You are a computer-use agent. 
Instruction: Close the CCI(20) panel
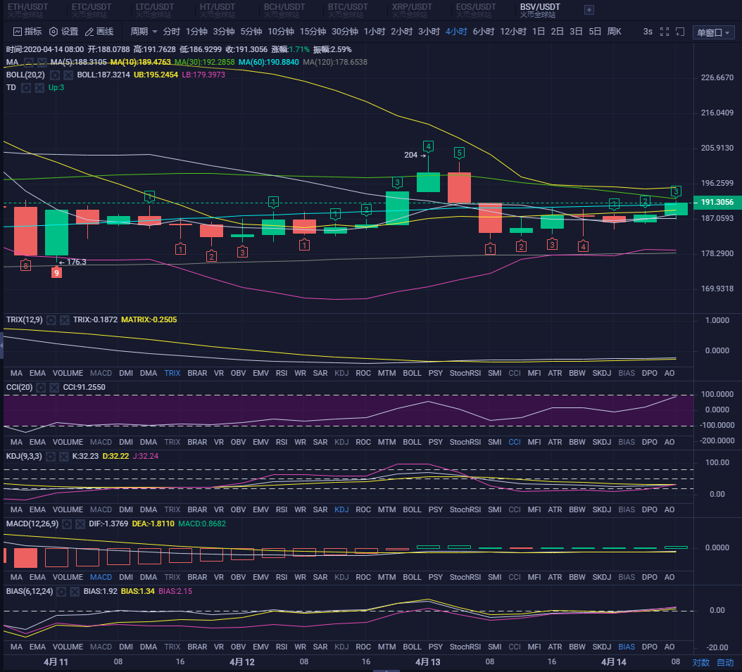click(54, 387)
